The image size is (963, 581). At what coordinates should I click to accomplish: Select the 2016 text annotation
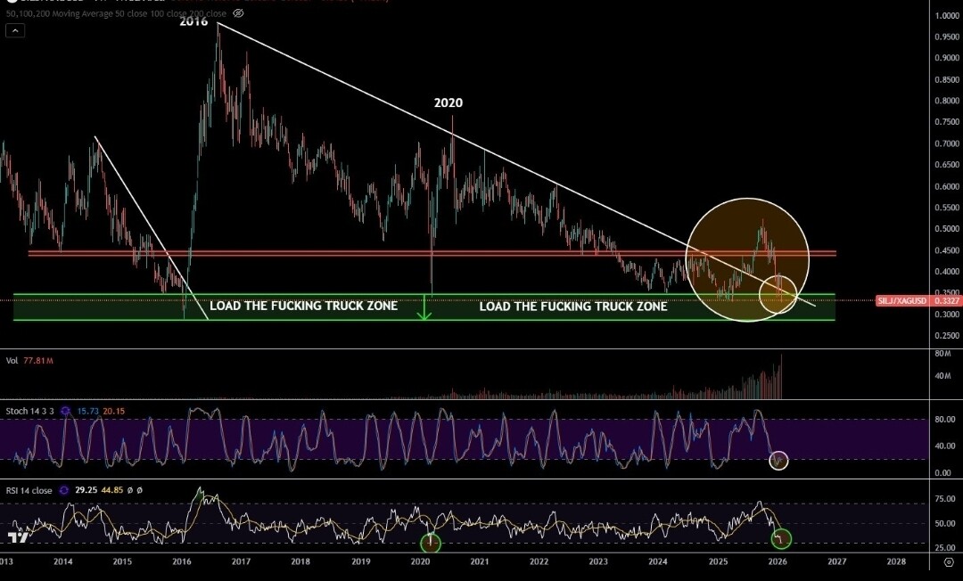(x=193, y=20)
